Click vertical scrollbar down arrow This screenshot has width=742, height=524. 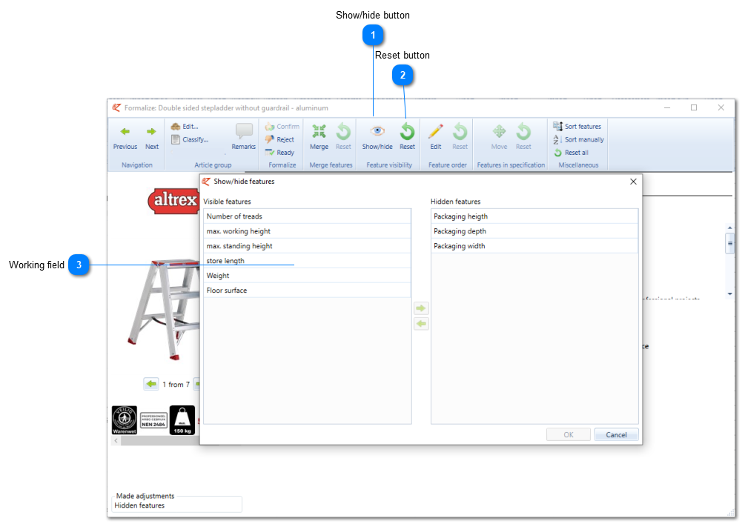[x=729, y=294]
